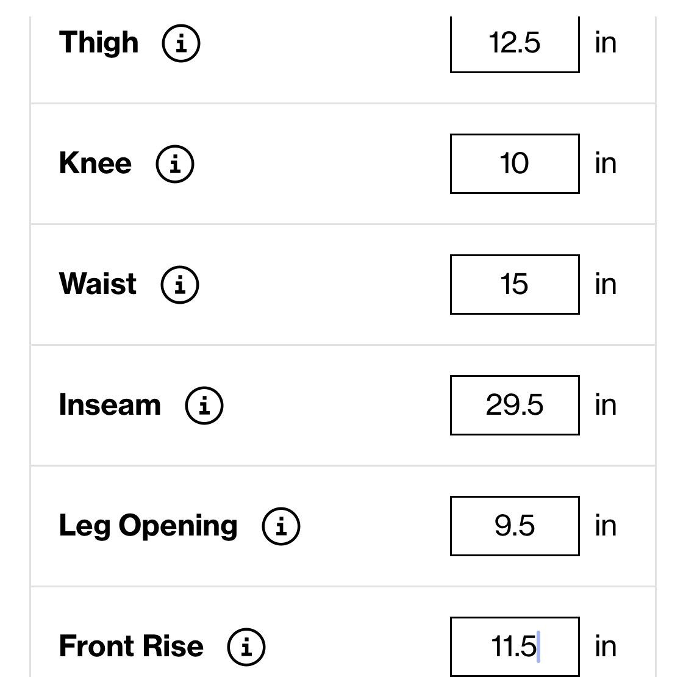
Task: Select the Leg Opening label
Action: click(x=148, y=526)
